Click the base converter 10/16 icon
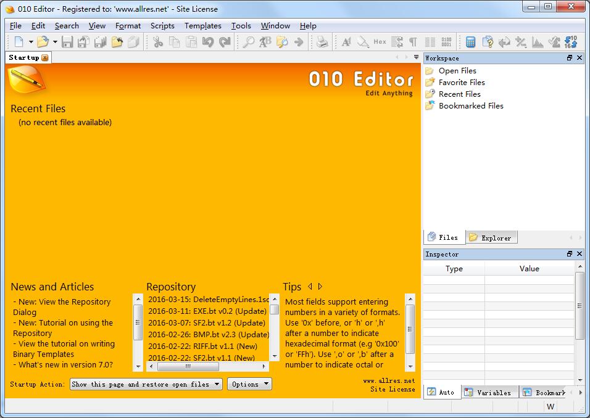This screenshot has height=418, width=590. coord(571,42)
